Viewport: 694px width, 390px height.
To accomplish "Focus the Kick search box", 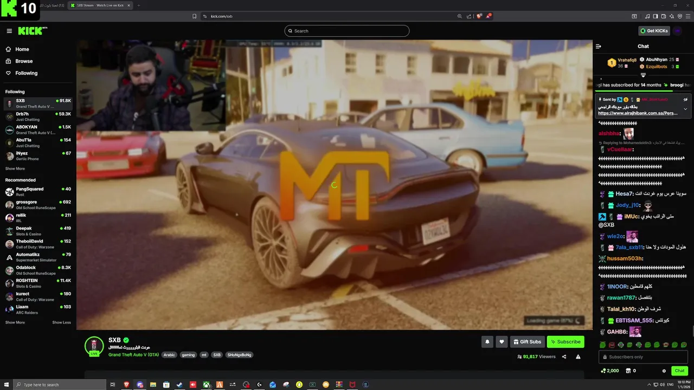I will 347,31.
